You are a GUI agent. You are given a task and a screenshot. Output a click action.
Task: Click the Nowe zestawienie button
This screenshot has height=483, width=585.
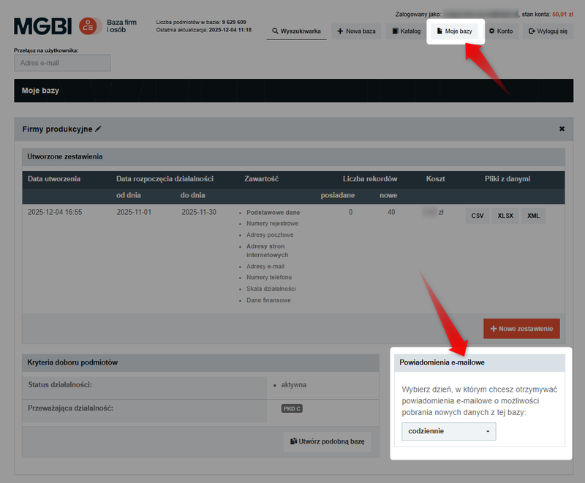521,329
